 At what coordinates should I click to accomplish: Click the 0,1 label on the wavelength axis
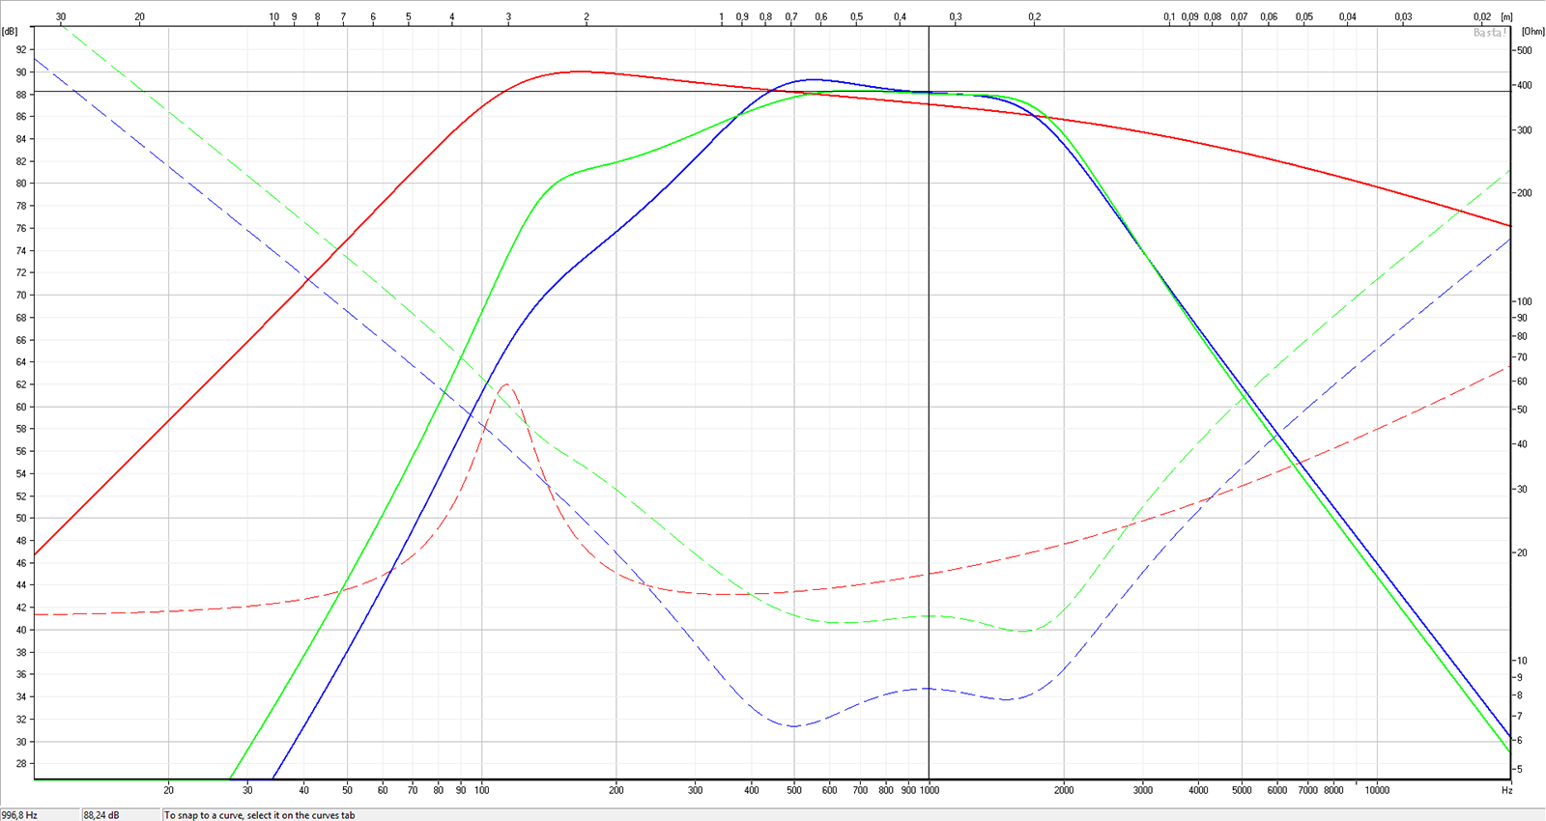[1170, 17]
